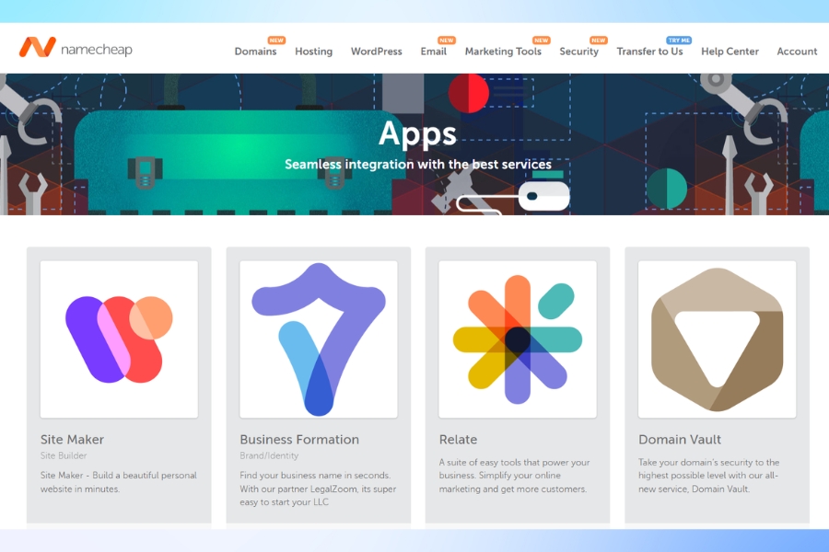829x552 pixels.
Task: Click 'Seamless integration with the best services' text
Action: (x=418, y=165)
